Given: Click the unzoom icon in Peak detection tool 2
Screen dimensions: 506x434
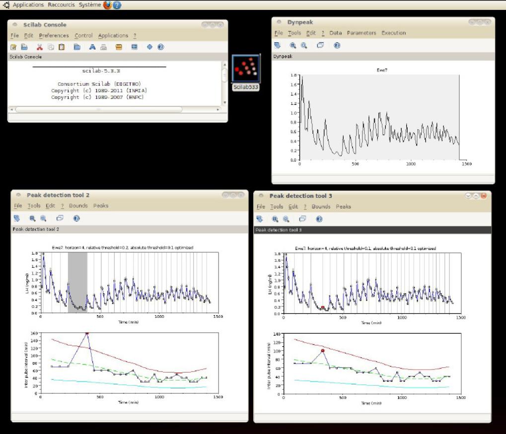Looking at the screenshot, I should [x=43, y=218].
